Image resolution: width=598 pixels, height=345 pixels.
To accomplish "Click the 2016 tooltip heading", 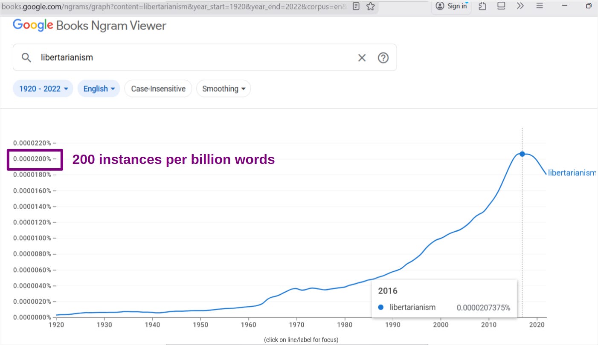I will coord(388,291).
